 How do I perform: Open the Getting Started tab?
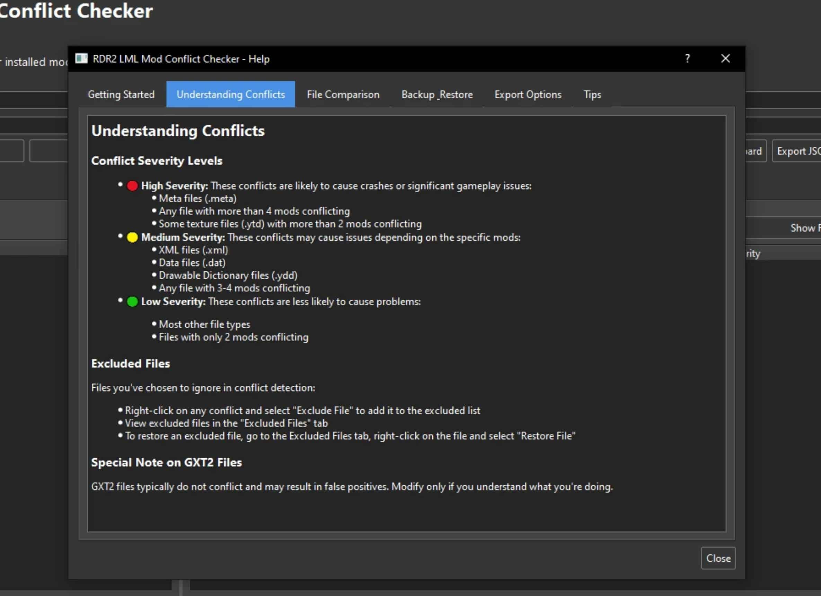[x=121, y=94]
